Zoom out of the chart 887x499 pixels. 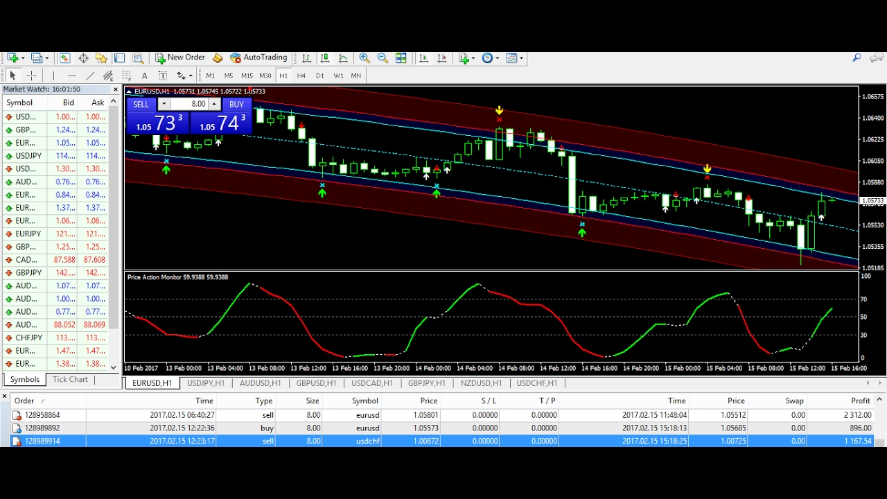[x=382, y=58]
